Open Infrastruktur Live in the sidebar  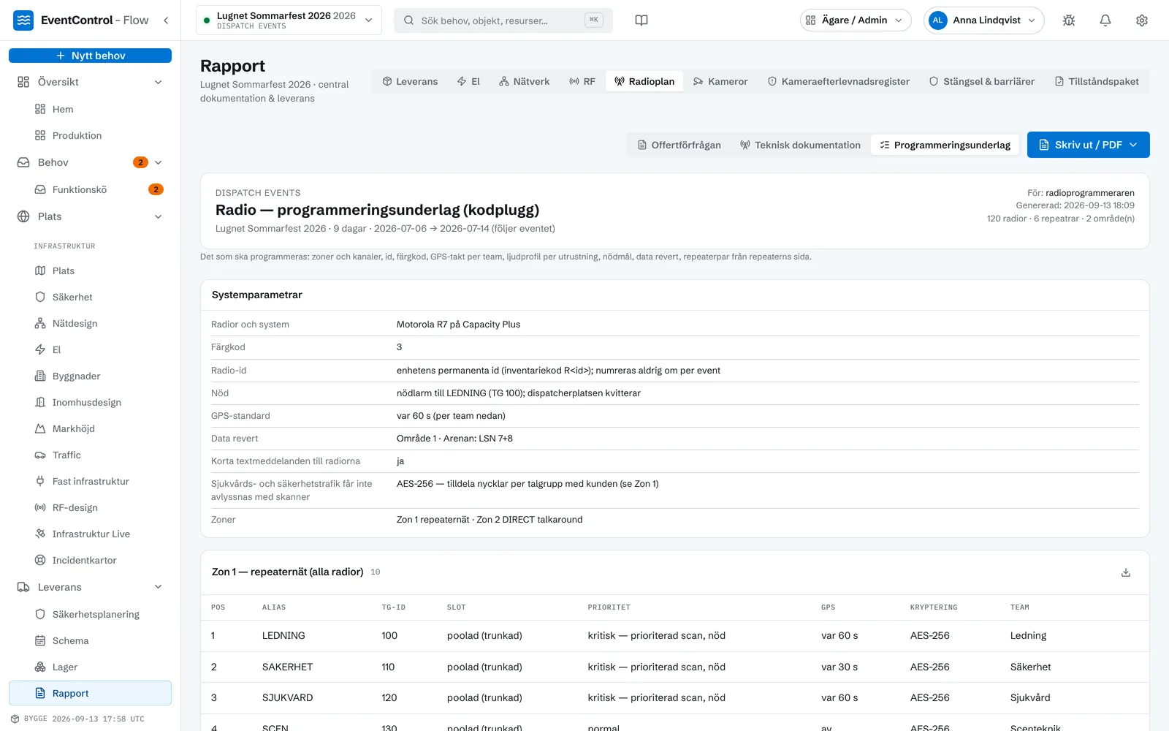[x=90, y=534]
